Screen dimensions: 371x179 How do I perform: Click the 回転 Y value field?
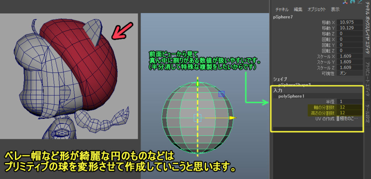pyautogui.click(x=350, y=45)
